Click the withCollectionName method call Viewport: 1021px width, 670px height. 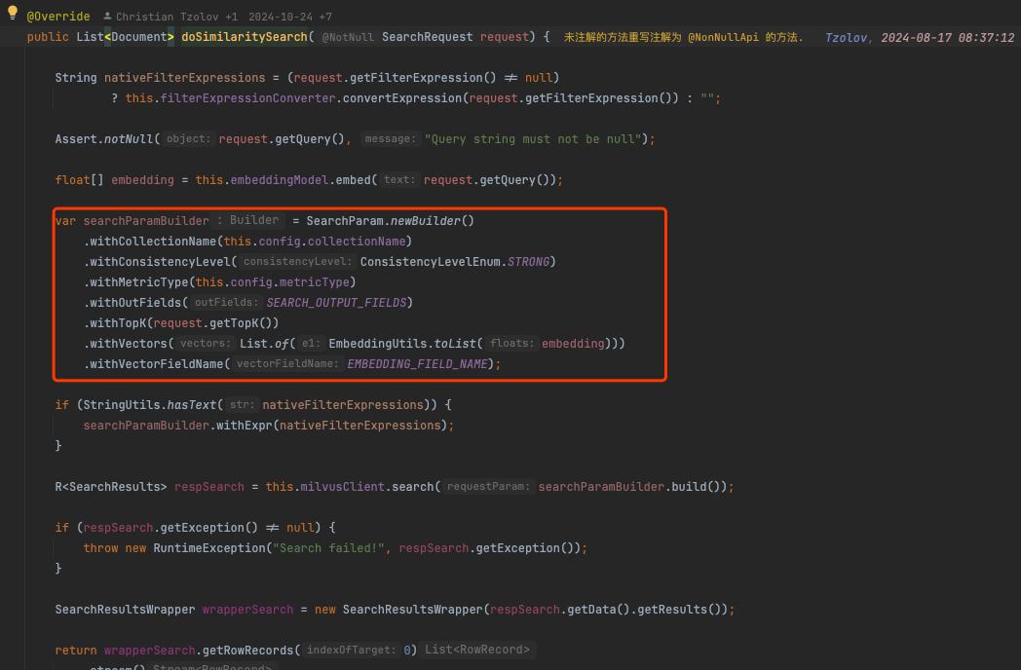point(153,241)
